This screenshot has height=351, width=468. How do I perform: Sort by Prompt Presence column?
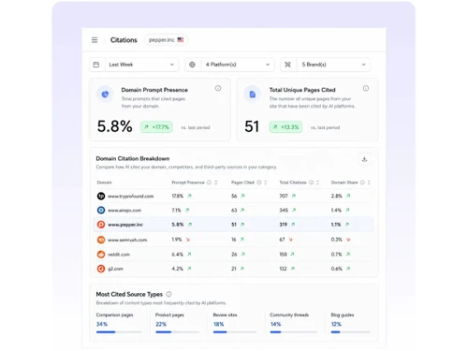tap(216, 183)
